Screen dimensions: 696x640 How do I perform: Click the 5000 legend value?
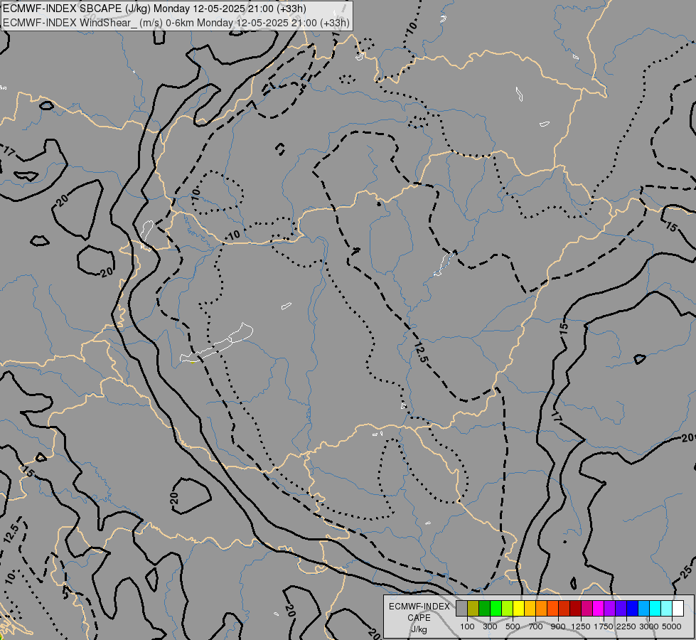[672, 626]
